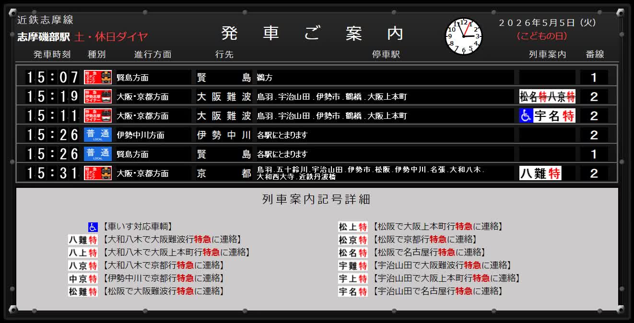This screenshot has height=323, width=634.
Task: Click the wheelchair icon in the legend section
Action: pos(93,227)
